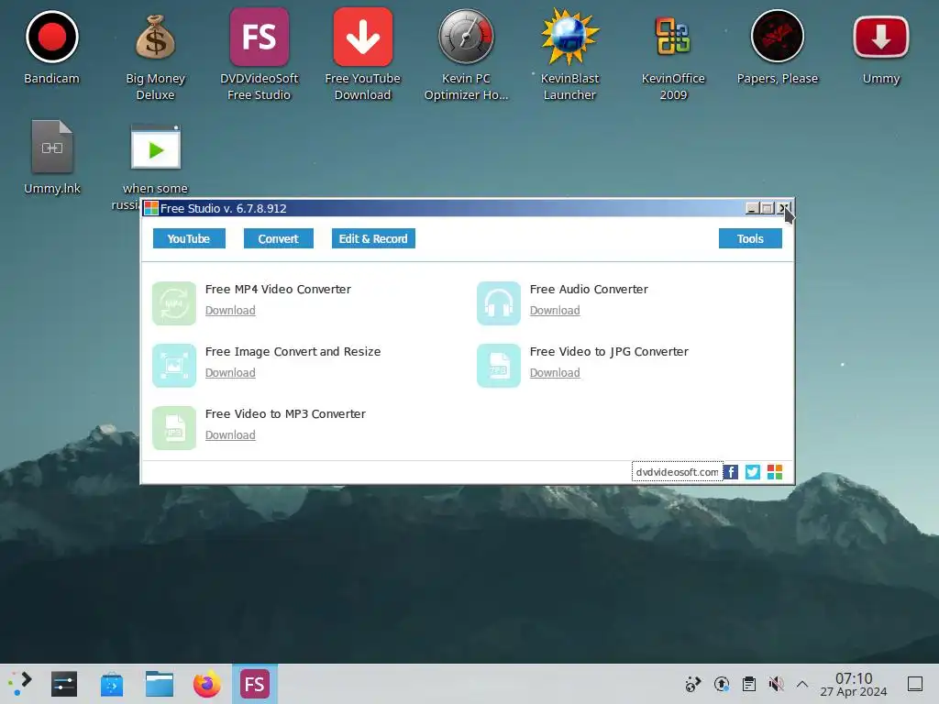Click the 'Free Video to JPG Converter' title
Image resolution: width=939 pixels, height=704 pixels.
pyautogui.click(x=609, y=351)
